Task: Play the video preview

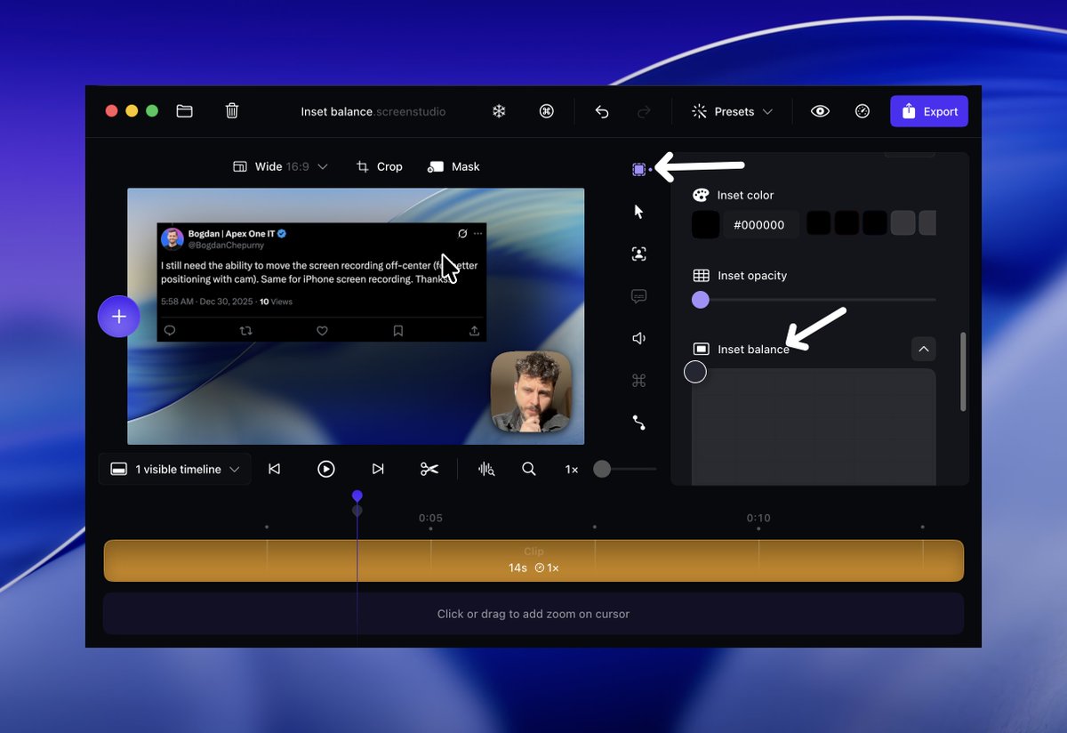Action: (x=326, y=469)
